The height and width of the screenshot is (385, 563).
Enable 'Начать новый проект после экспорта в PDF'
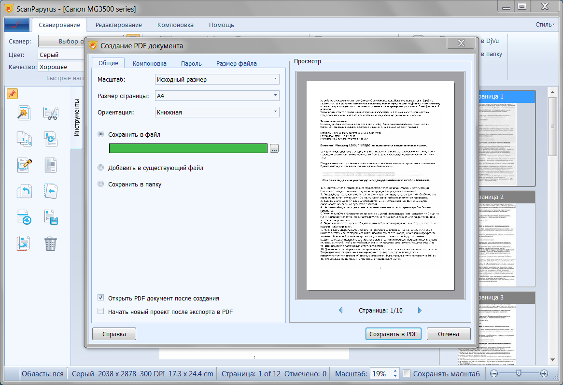coord(101,312)
